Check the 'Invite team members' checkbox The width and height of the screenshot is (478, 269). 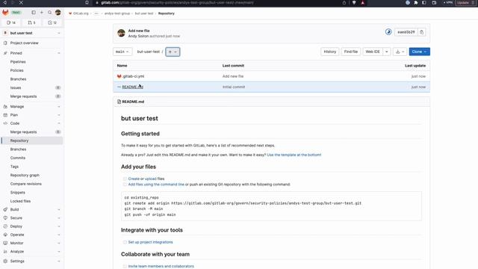pyautogui.click(x=125, y=266)
